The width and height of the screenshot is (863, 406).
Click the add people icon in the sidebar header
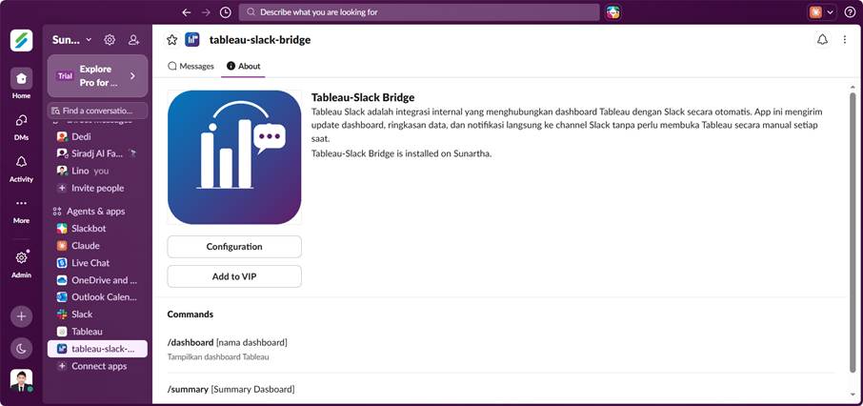133,40
